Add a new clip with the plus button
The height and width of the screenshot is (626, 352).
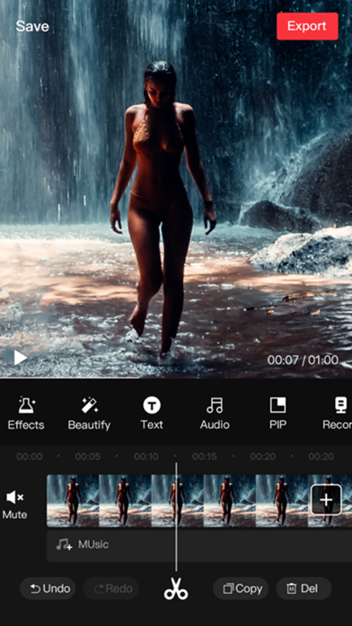[x=326, y=499]
